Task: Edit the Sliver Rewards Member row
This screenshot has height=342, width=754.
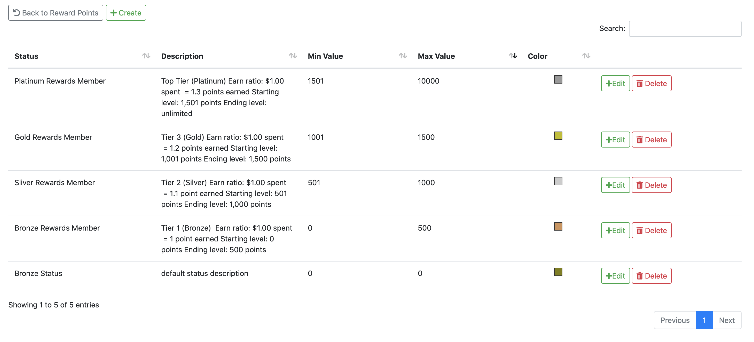Action: pos(615,185)
